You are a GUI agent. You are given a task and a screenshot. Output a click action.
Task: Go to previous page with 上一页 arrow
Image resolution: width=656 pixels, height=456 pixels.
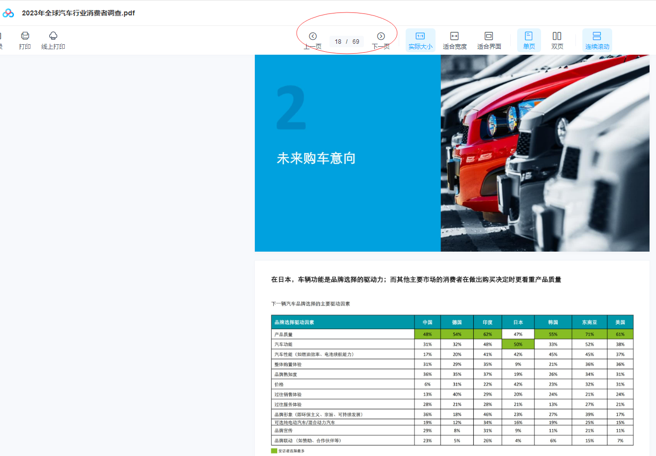313,36
